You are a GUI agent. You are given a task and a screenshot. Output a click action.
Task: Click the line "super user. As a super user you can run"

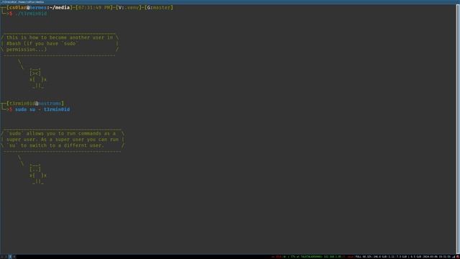(x=63, y=140)
